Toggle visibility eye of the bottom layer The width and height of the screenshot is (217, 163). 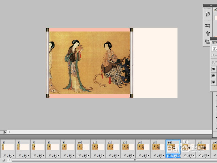[213, 82]
